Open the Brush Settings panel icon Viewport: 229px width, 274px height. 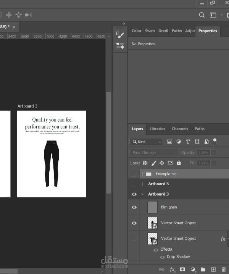click(x=120, y=35)
